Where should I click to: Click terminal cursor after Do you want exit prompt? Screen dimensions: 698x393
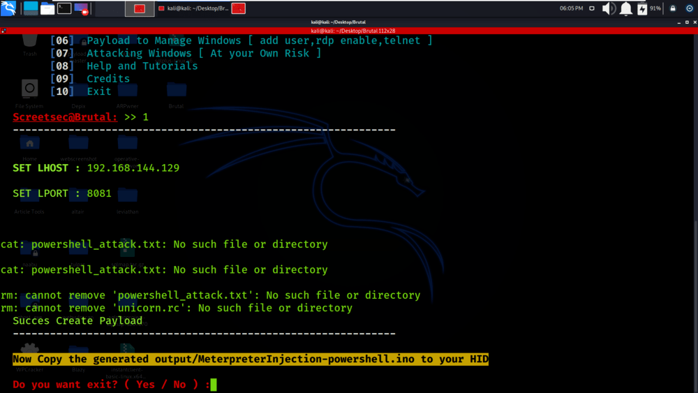tap(214, 385)
